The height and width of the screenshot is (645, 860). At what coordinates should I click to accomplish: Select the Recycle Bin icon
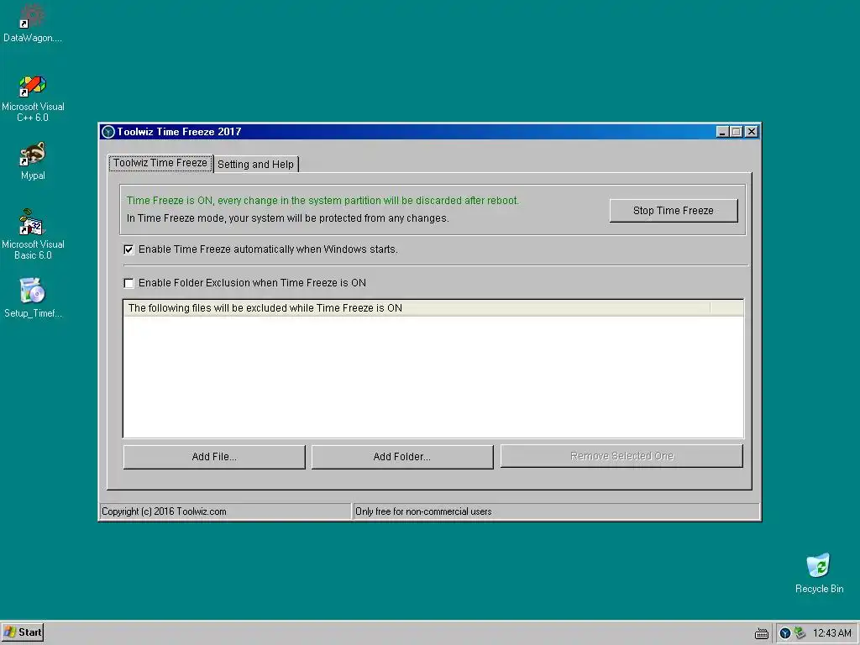pos(819,573)
